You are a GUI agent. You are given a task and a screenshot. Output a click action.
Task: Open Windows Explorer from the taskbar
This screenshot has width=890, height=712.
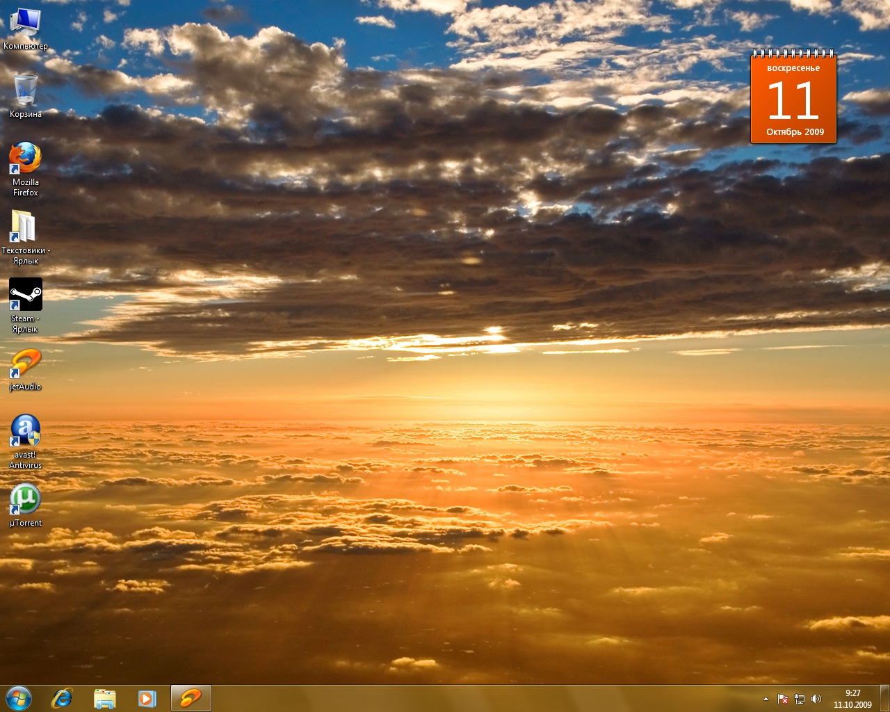click(105, 698)
